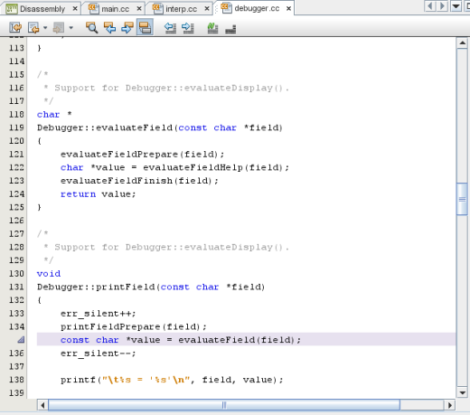
Task: Click the tab-strip right scroll arrow
Action: [x=442, y=6]
